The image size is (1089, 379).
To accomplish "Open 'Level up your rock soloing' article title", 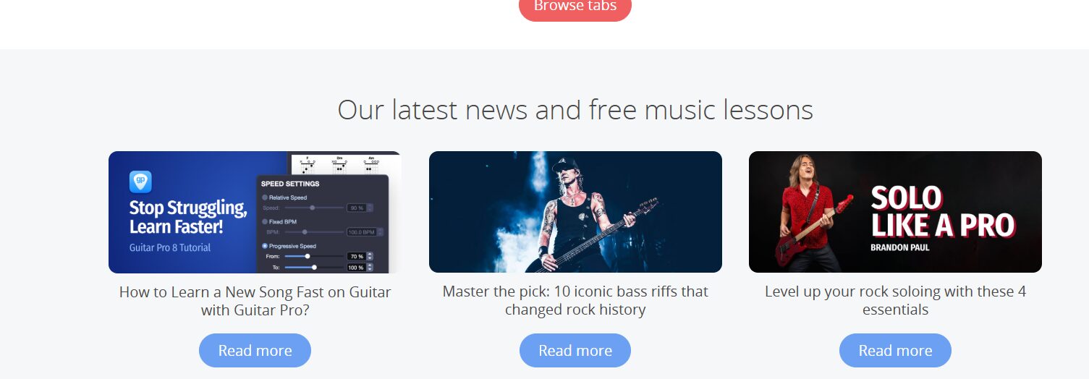I will [x=895, y=301].
